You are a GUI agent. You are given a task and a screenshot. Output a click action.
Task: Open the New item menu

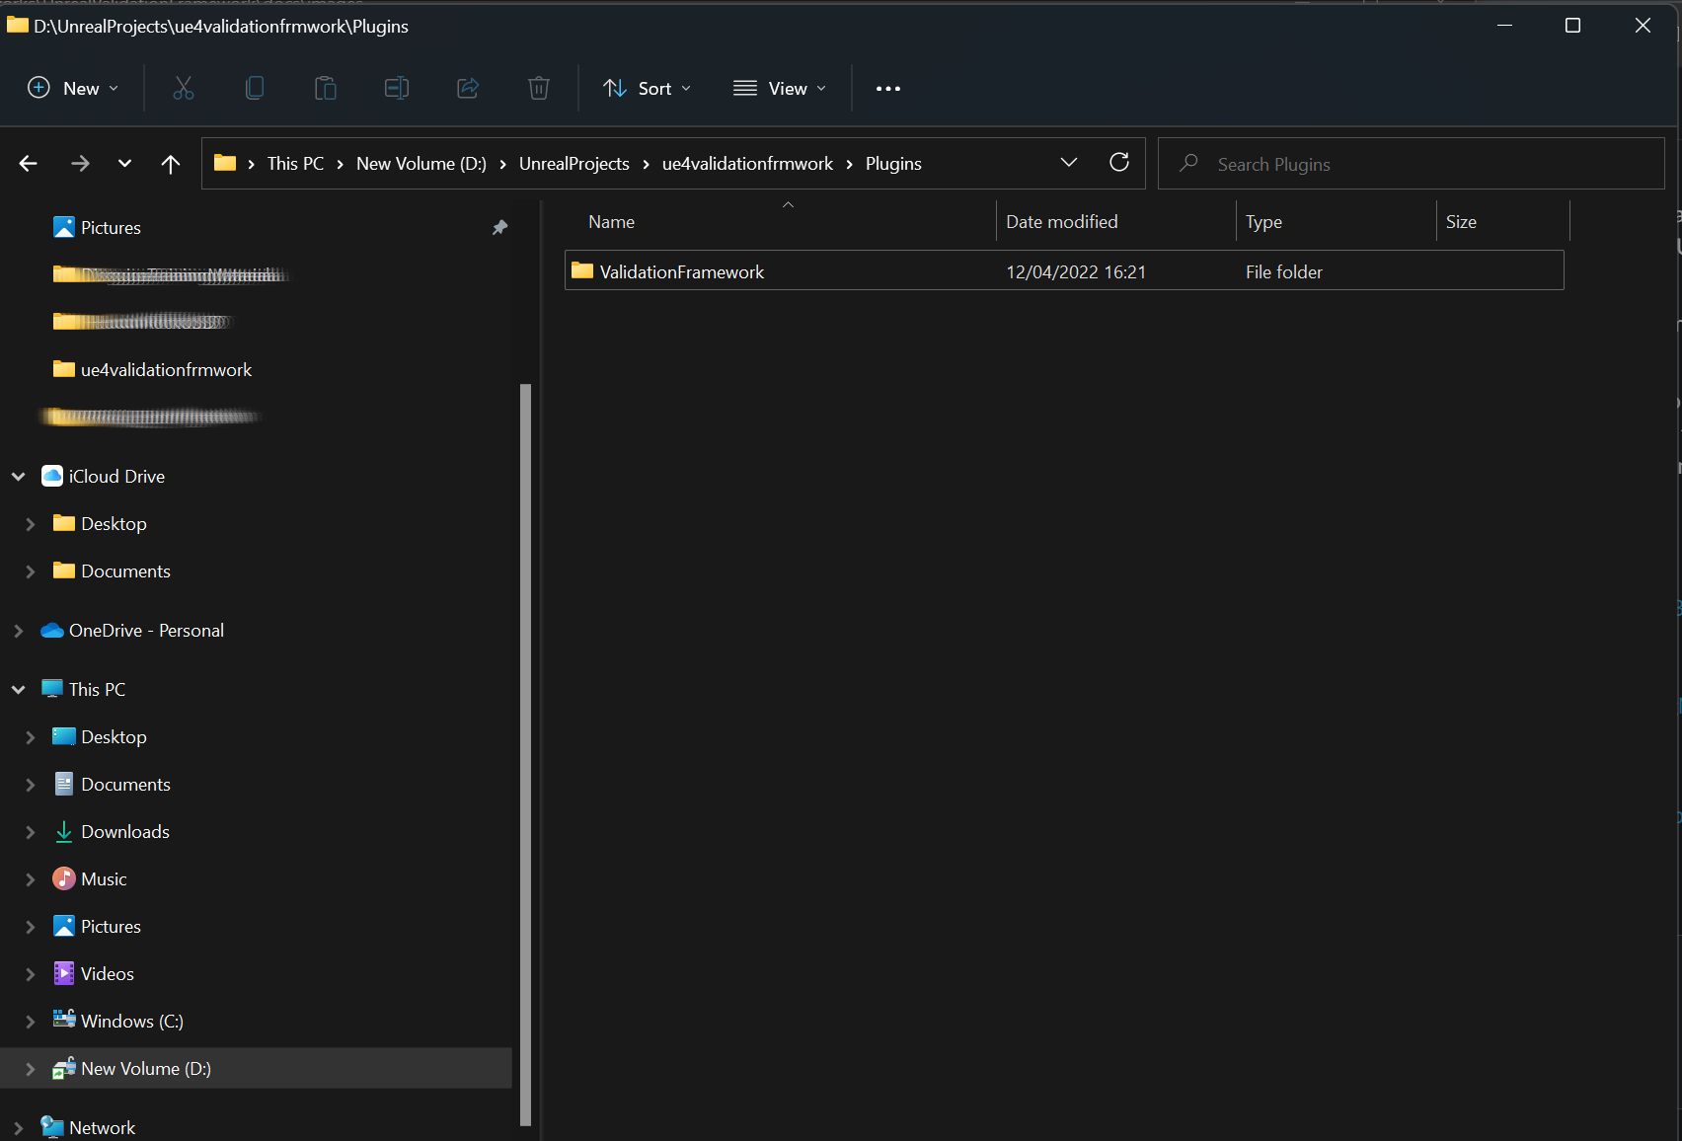[73, 89]
